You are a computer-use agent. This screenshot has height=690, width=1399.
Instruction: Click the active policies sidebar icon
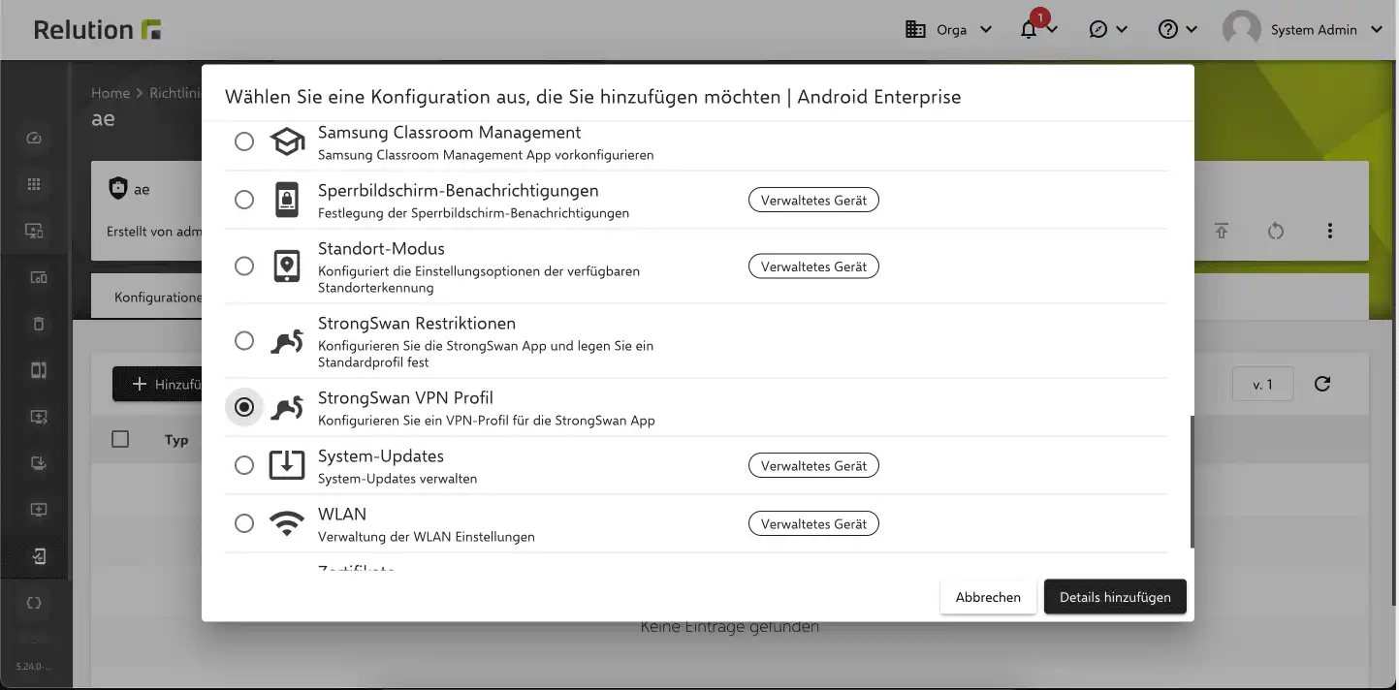(x=38, y=556)
